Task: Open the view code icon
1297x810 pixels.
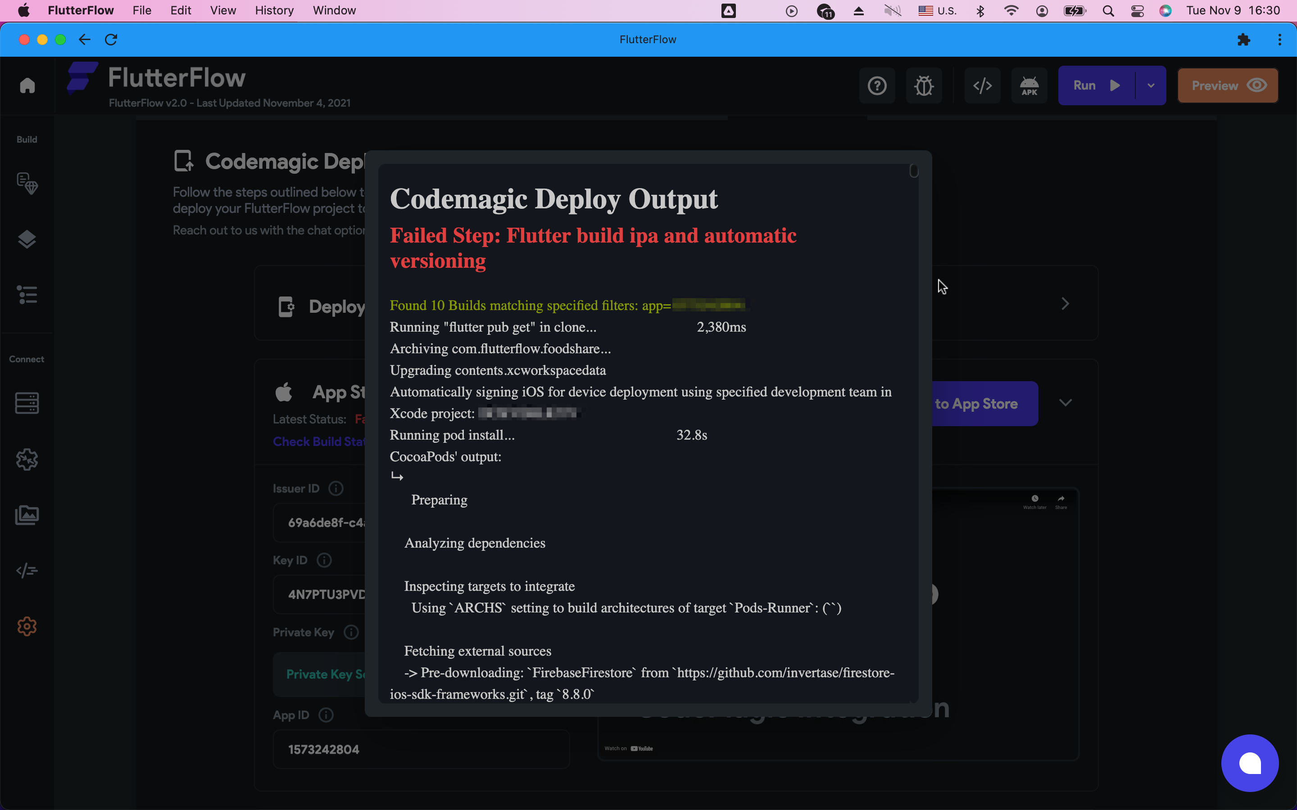Action: point(982,85)
